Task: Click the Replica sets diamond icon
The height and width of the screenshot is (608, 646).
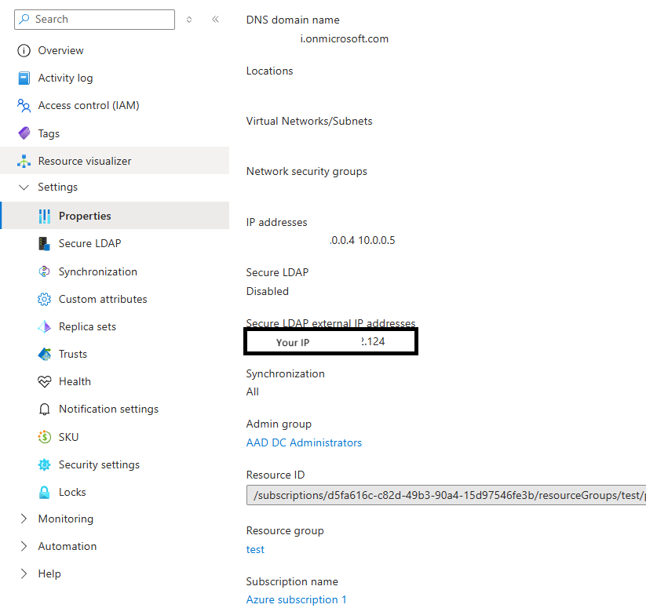Action: [x=45, y=326]
